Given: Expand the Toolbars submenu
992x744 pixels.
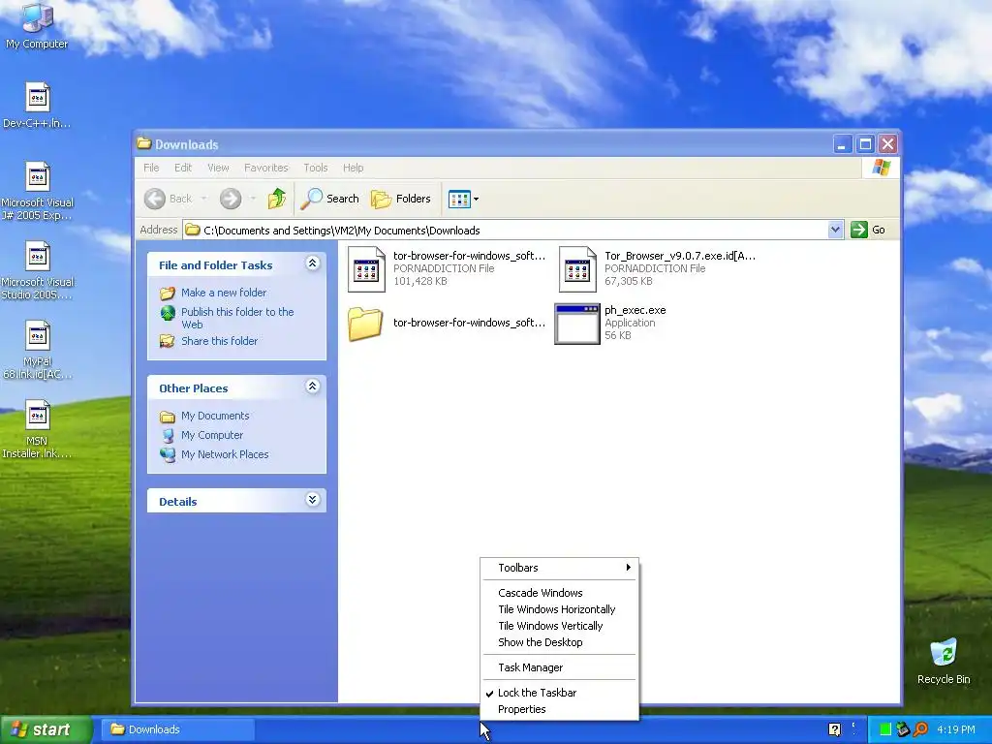Looking at the screenshot, I should pos(559,568).
